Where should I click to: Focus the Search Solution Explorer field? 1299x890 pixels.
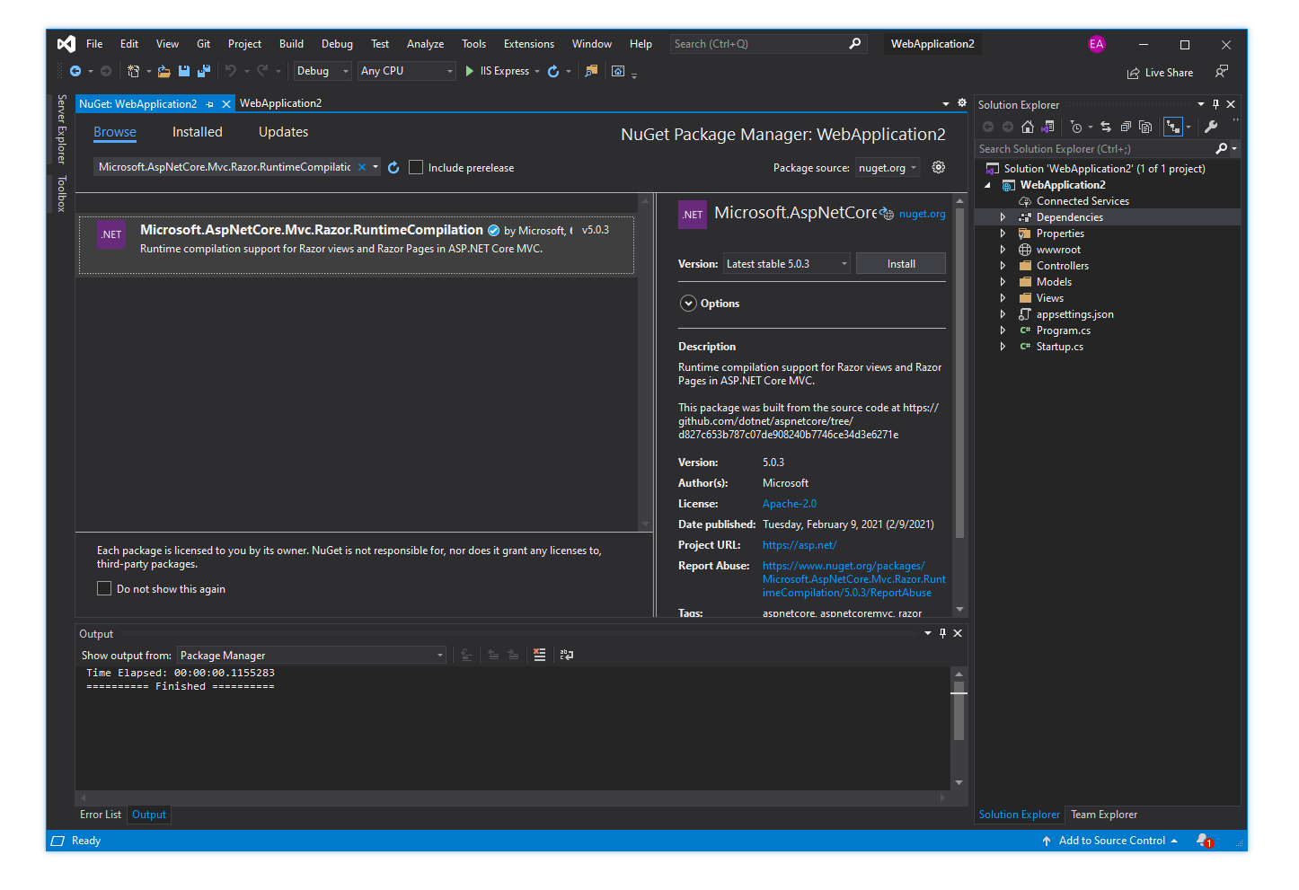(x=1095, y=149)
